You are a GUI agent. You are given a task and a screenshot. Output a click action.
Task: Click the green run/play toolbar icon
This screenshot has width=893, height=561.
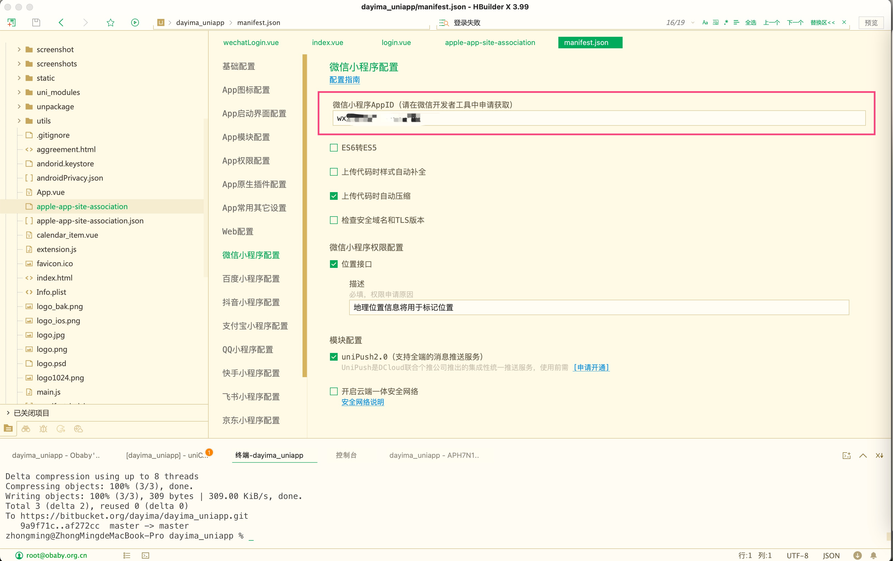coord(135,23)
